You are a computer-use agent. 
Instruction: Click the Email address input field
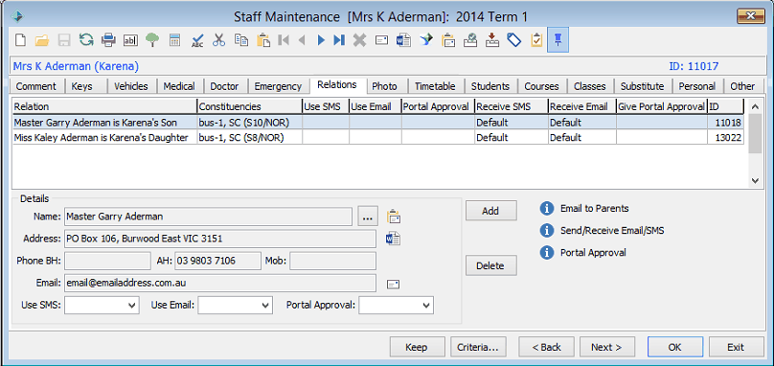tap(219, 283)
